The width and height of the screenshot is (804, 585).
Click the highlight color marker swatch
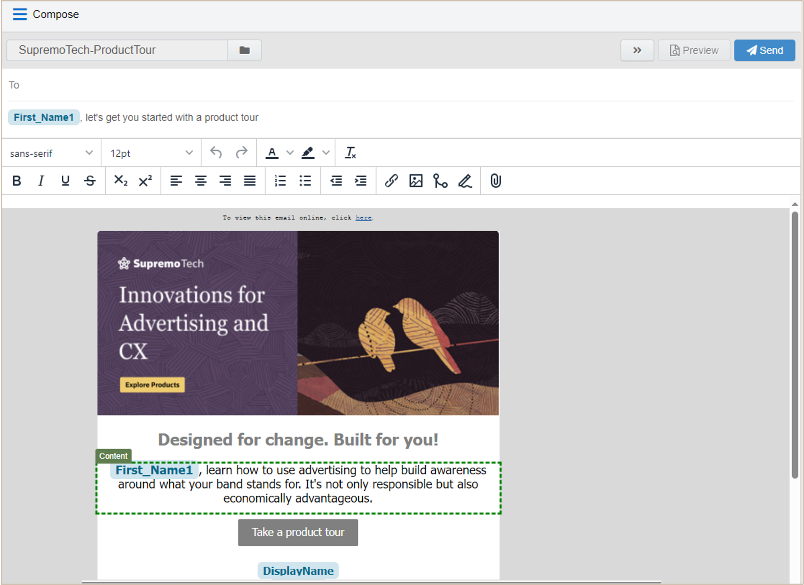tap(308, 153)
